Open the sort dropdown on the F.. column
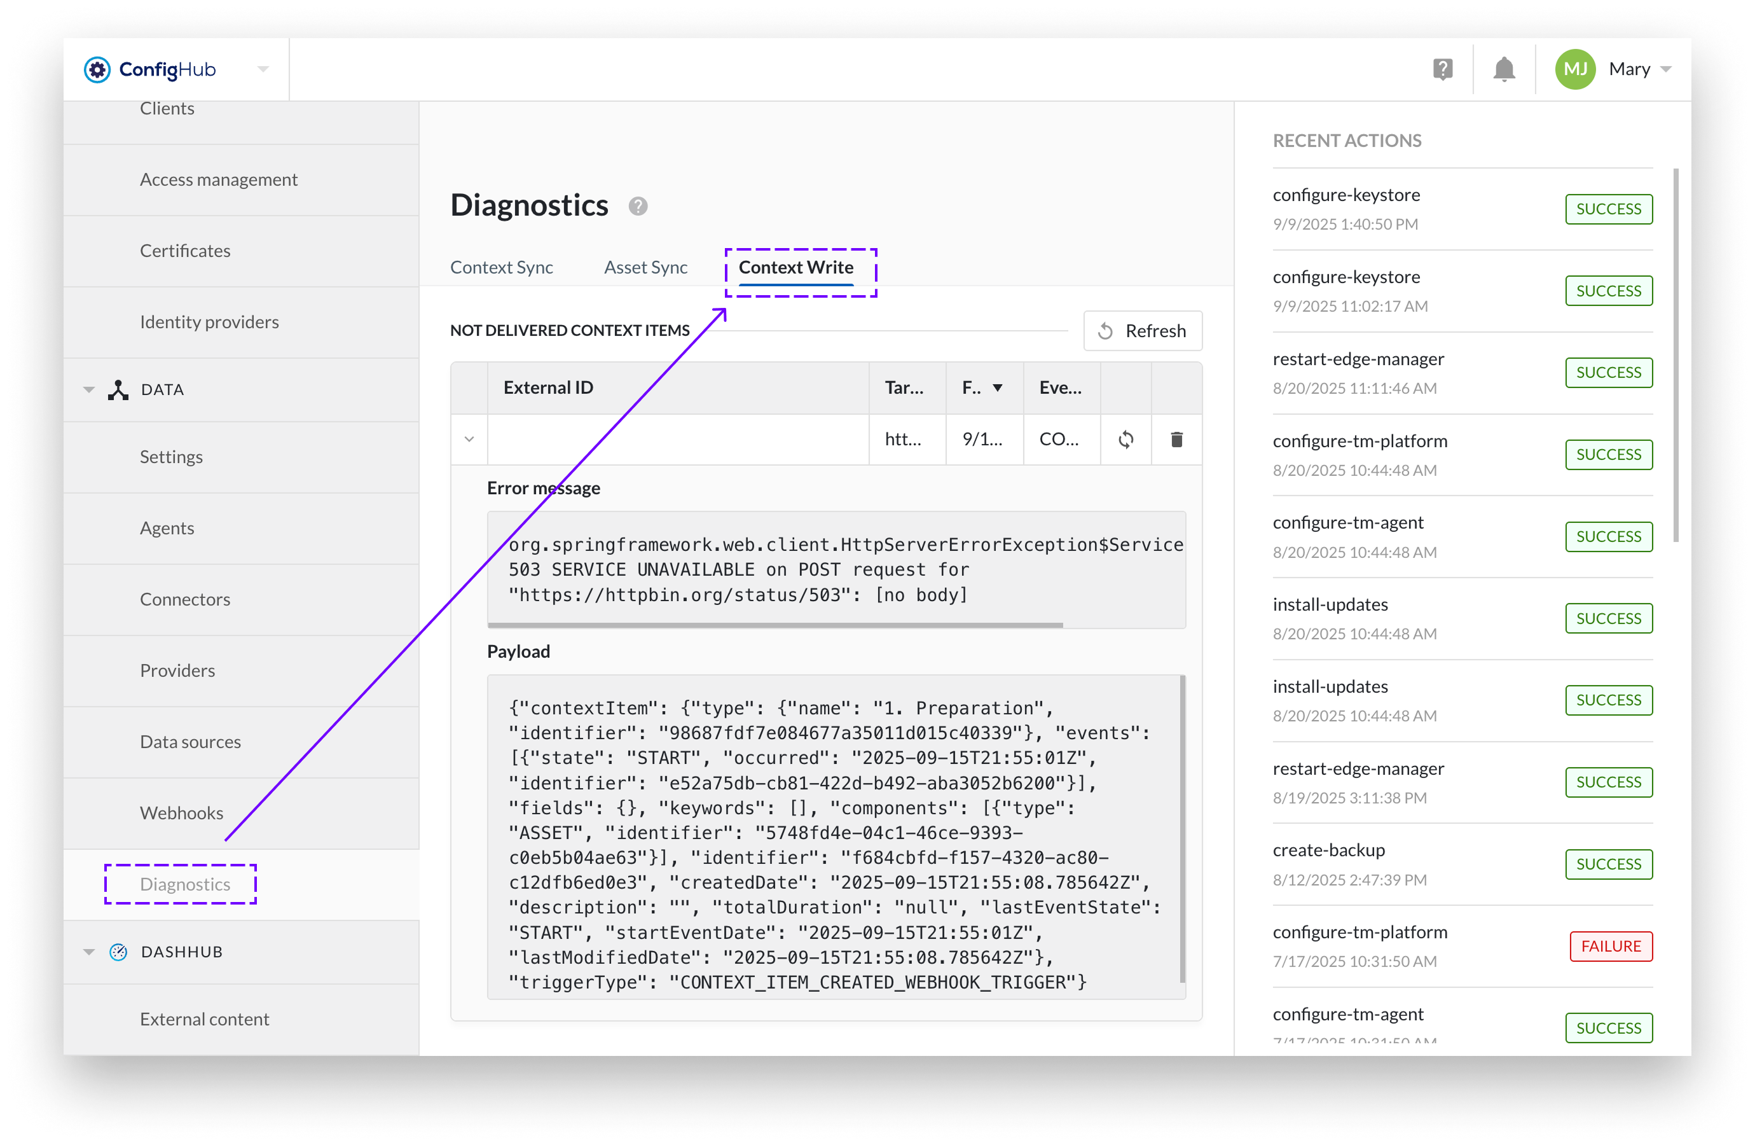This screenshot has width=1755, height=1145. point(998,387)
